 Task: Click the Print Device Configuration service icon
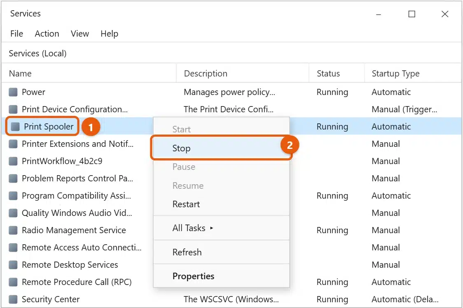[x=13, y=109]
